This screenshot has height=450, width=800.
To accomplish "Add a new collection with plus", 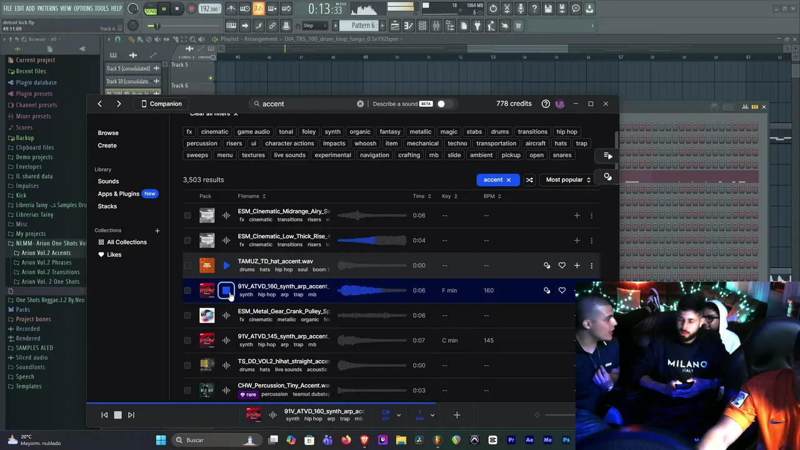I will coord(157,231).
